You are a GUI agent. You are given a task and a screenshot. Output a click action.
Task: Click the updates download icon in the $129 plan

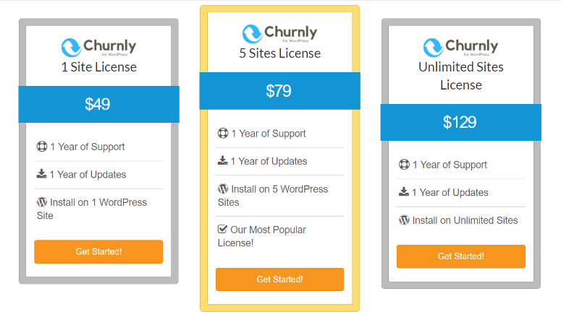point(404,191)
